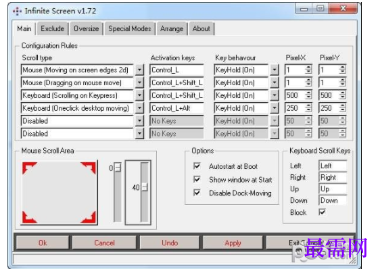This screenshot has height=269, width=380.
Task: Click the slider thumb showing value 0
Action: [118, 168]
